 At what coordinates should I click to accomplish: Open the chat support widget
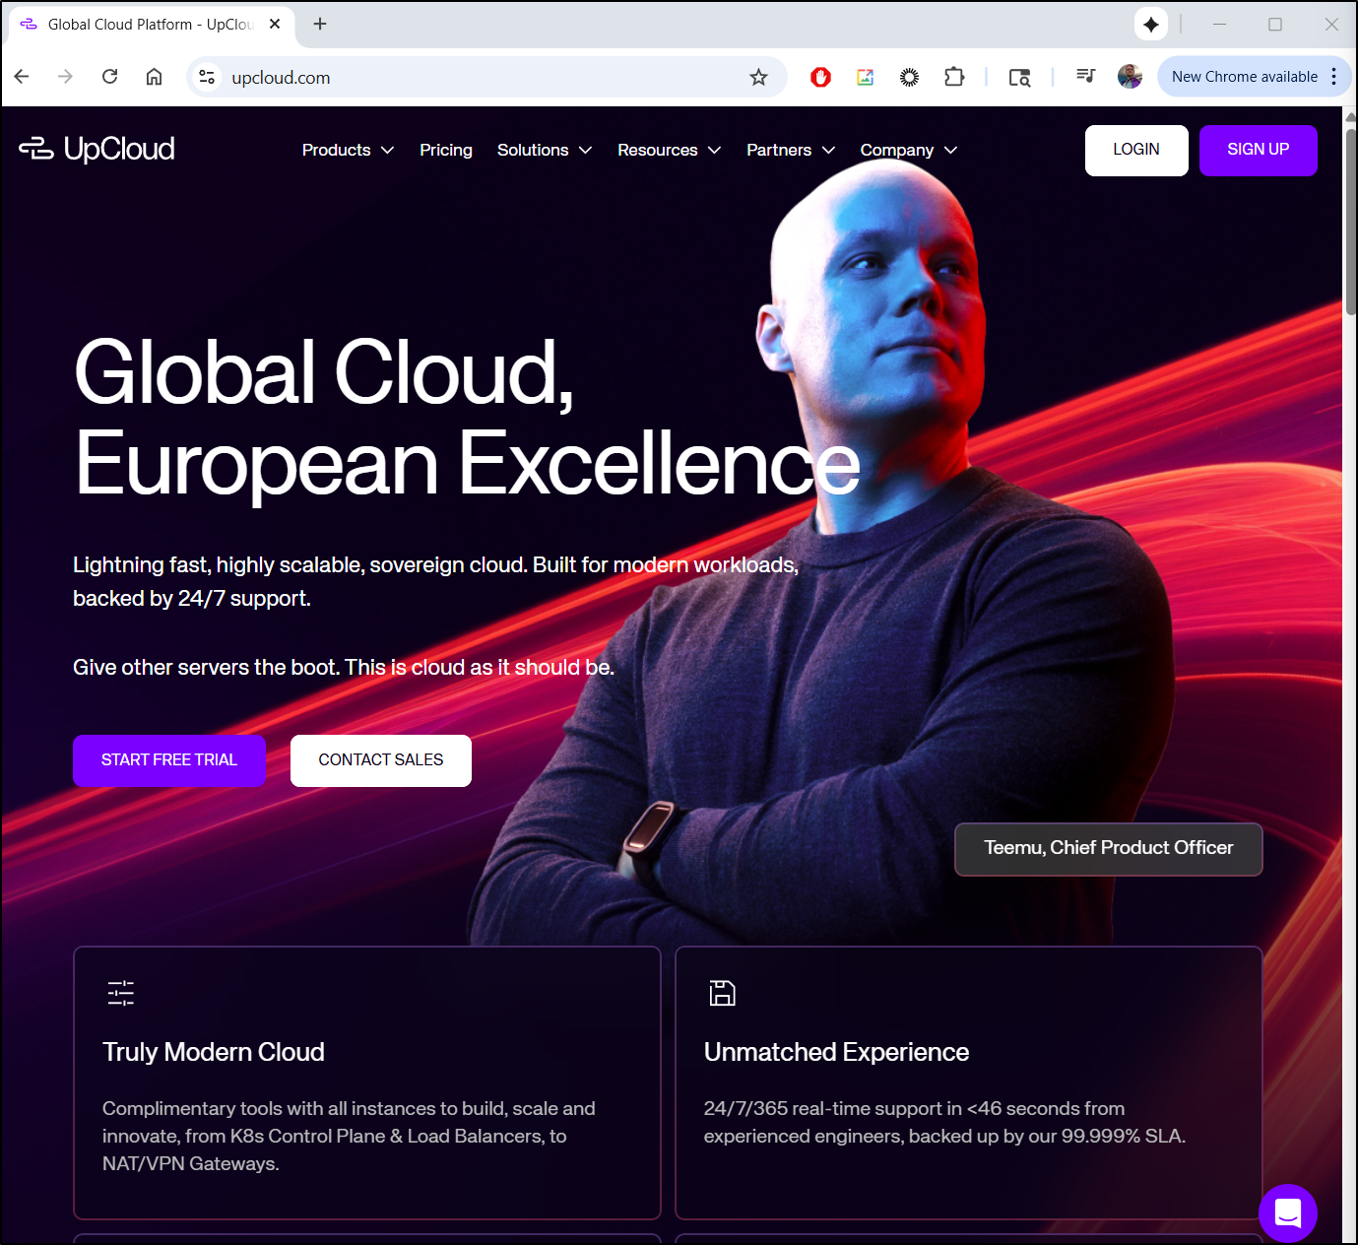click(x=1287, y=1212)
